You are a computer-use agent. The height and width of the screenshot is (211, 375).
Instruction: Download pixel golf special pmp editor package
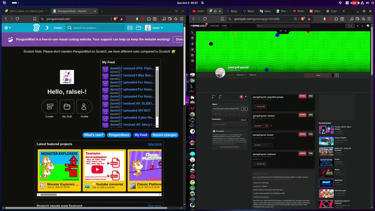(260, 106)
